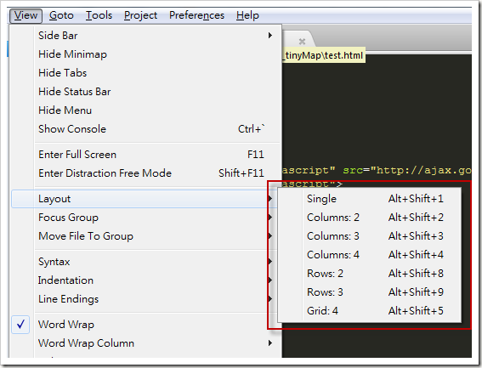Open the Tools menu

tap(99, 15)
